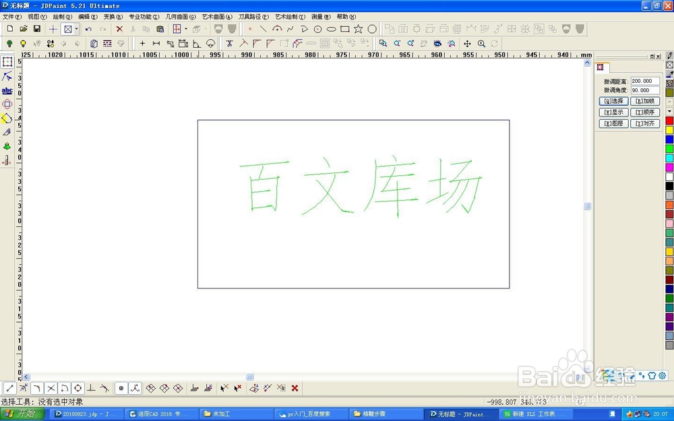The height and width of the screenshot is (421, 674).
Task: Open dropdown arrow beside boxed X button
Action: click(x=77, y=29)
